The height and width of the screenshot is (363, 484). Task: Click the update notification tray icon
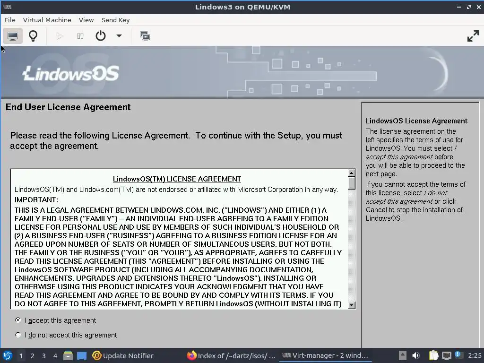point(458,354)
